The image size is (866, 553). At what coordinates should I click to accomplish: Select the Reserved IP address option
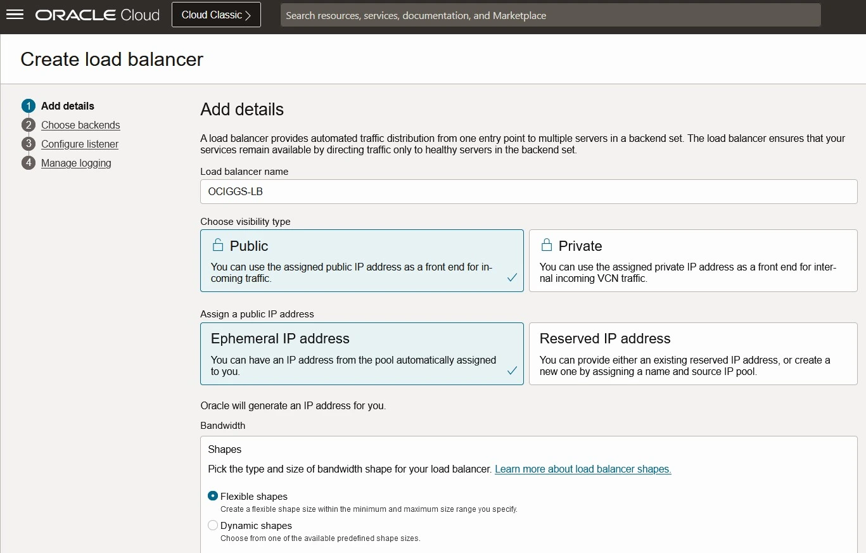(693, 353)
